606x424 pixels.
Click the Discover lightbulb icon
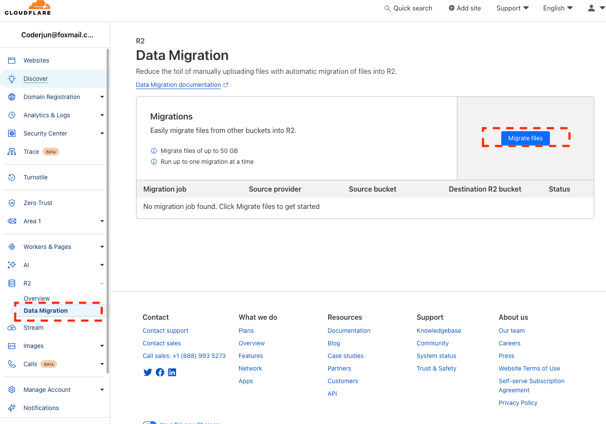point(12,79)
